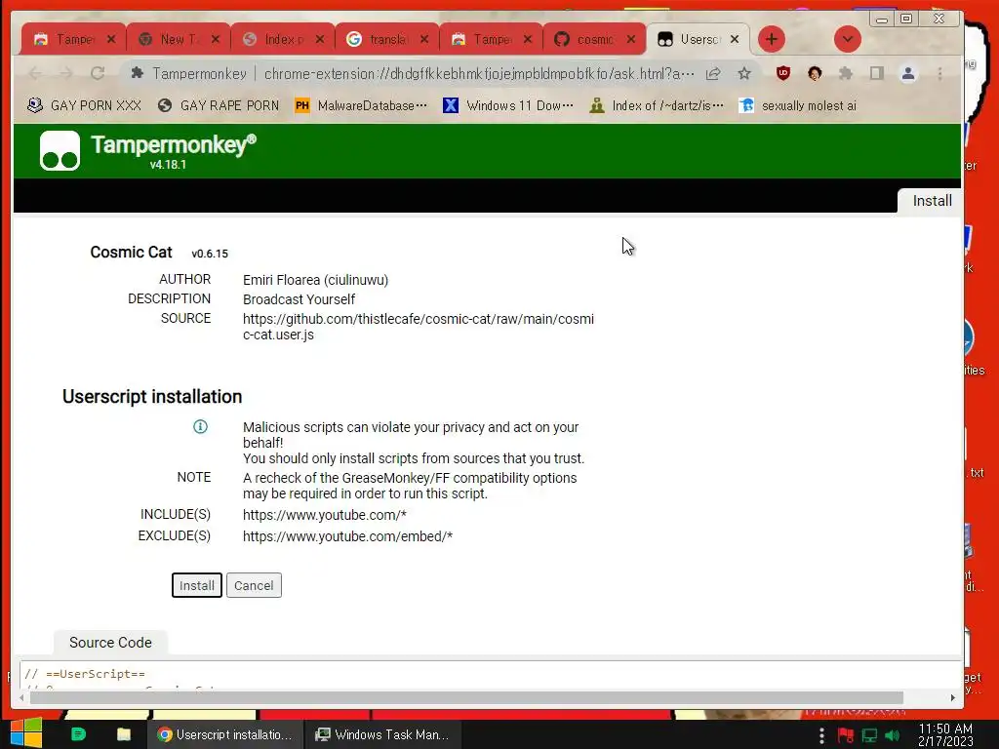Click the taskbar clock showing 11:50 AM
Image resolution: width=999 pixels, height=749 pixels.
coord(945,734)
